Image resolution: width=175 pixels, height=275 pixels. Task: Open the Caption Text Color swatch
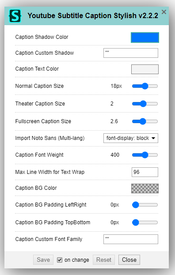coord(145,69)
